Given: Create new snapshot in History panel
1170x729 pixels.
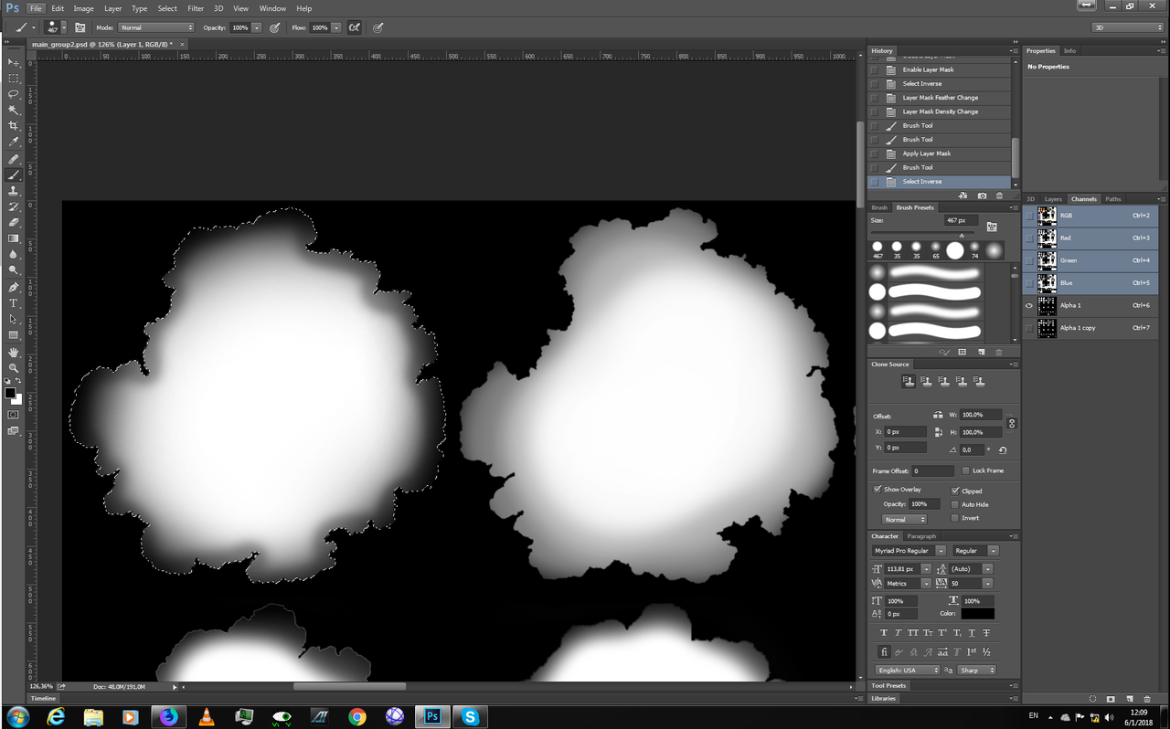Looking at the screenshot, I should click(982, 195).
